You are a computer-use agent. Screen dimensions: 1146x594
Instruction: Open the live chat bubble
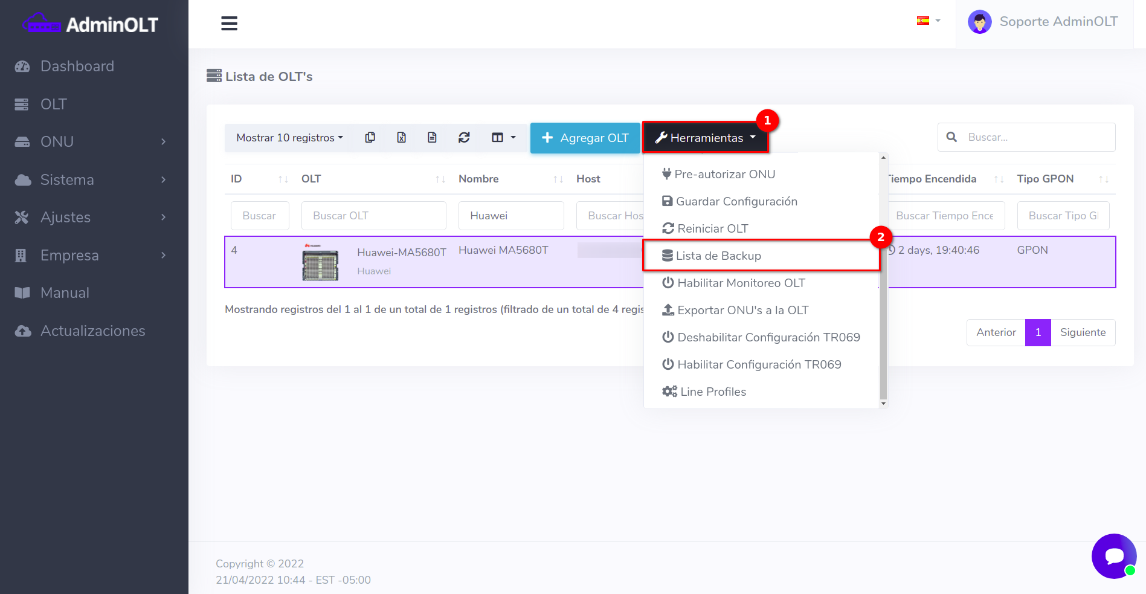tap(1113, 556)
